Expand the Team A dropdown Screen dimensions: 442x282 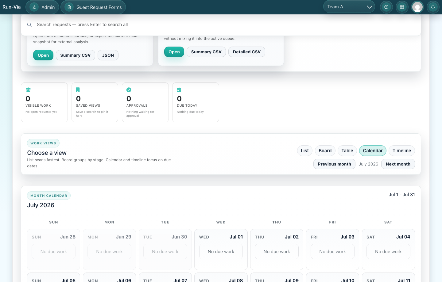click(349, 7)
